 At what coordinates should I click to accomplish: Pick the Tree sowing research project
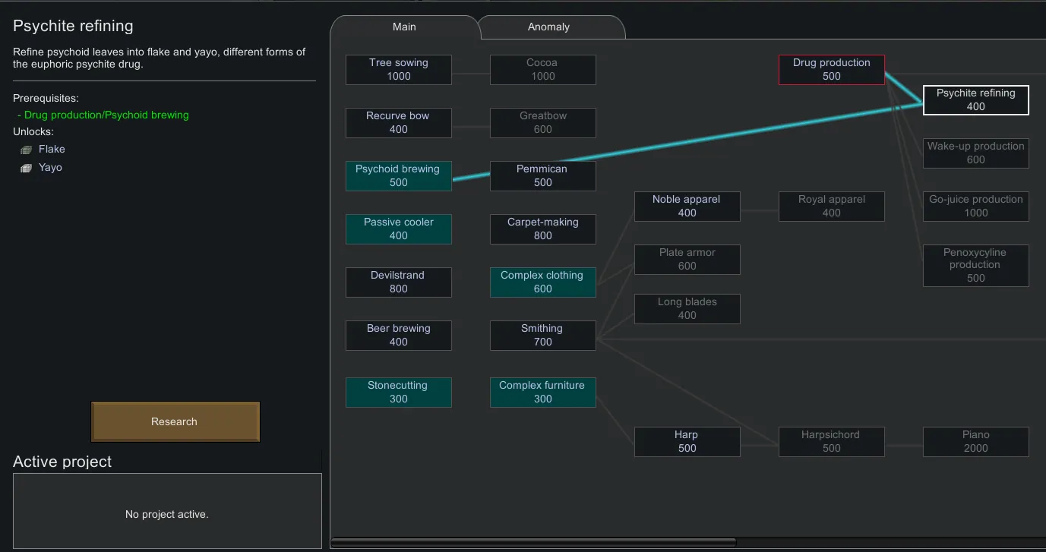point(398,70)
